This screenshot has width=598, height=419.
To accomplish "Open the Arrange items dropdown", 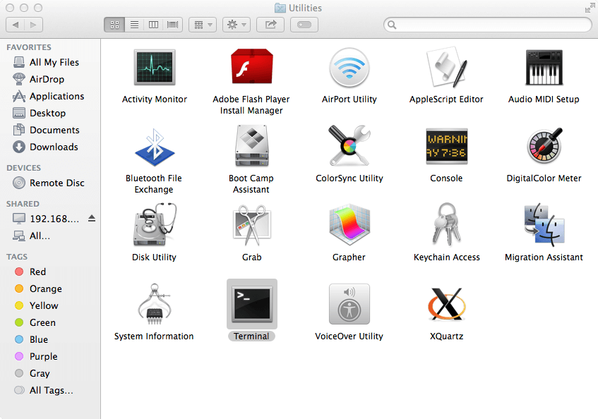I will (203, 25).
